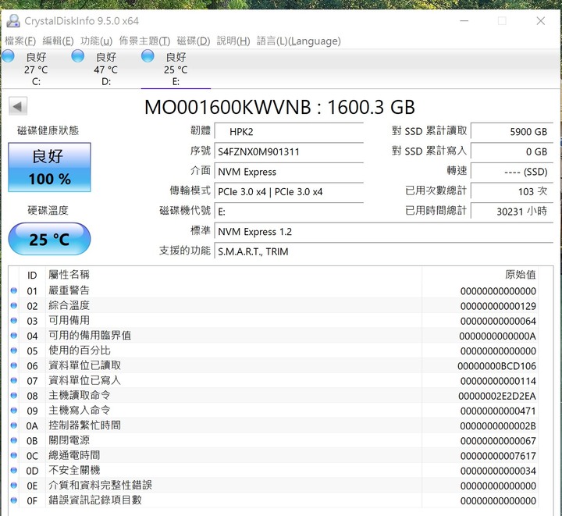Click status dot for attribute 0F row

pos(13,500)
